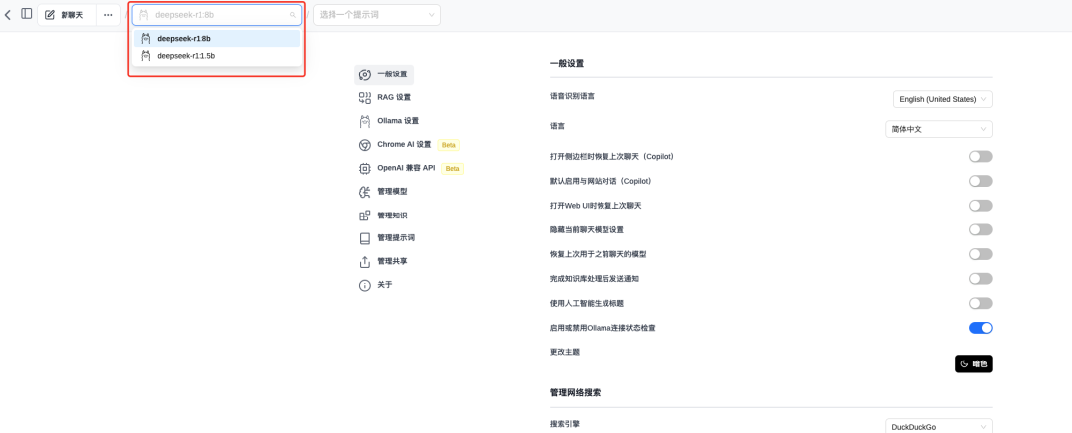Open the three-dots more menu
Viewport: 1072px width, 433px height.
[x=108, y=14]
